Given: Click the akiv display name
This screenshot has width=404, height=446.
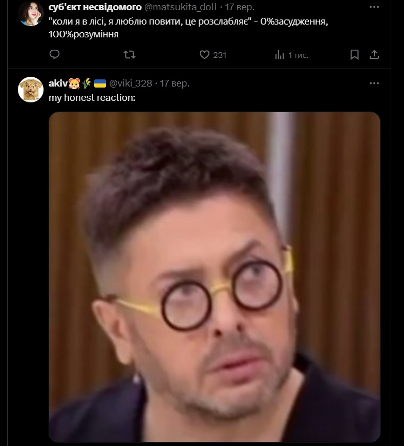Looking at the screenshot, I should click(58, 83).
